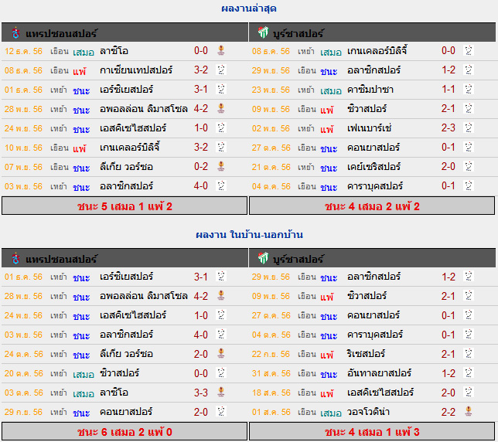Viewport: 498px width, 442px height.
Task: Click แพ้ result in the กาเซียนเทปสปอร์ row
Action: coord(79,71)
